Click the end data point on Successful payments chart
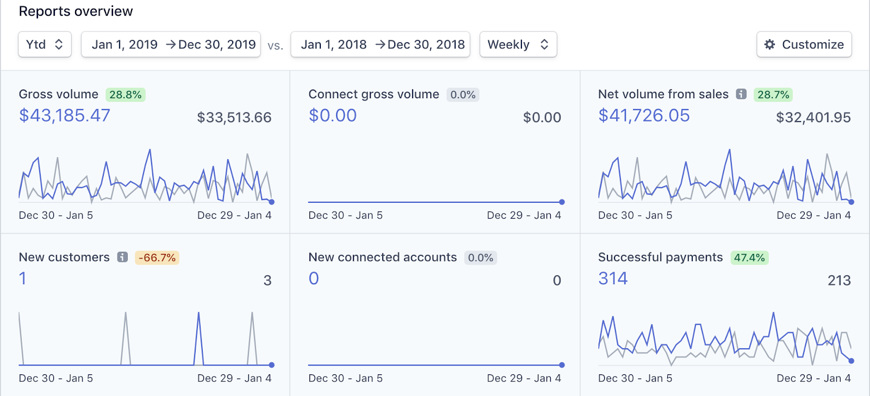870x396 pixels. coord(851,361)
